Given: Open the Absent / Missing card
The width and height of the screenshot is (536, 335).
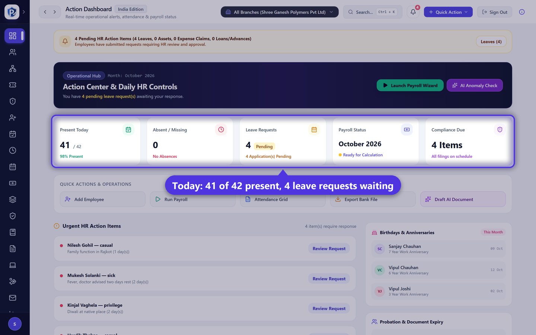Looking at the screenshot, I should pos(190,141).
